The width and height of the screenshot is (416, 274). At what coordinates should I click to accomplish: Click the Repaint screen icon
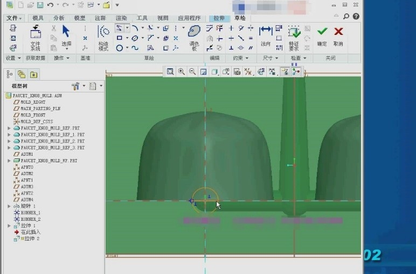click(204, 71)
